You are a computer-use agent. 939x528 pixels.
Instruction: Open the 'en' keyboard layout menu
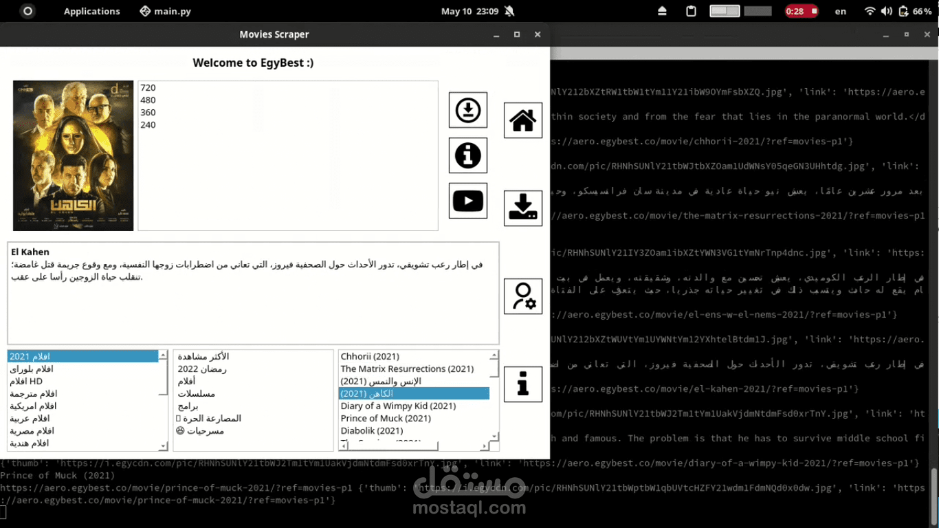[841, 11]
